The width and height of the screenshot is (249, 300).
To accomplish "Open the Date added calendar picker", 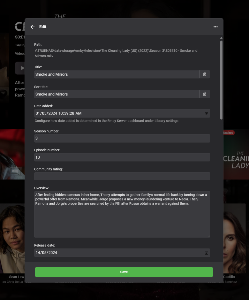I will (x=206, y=113).
